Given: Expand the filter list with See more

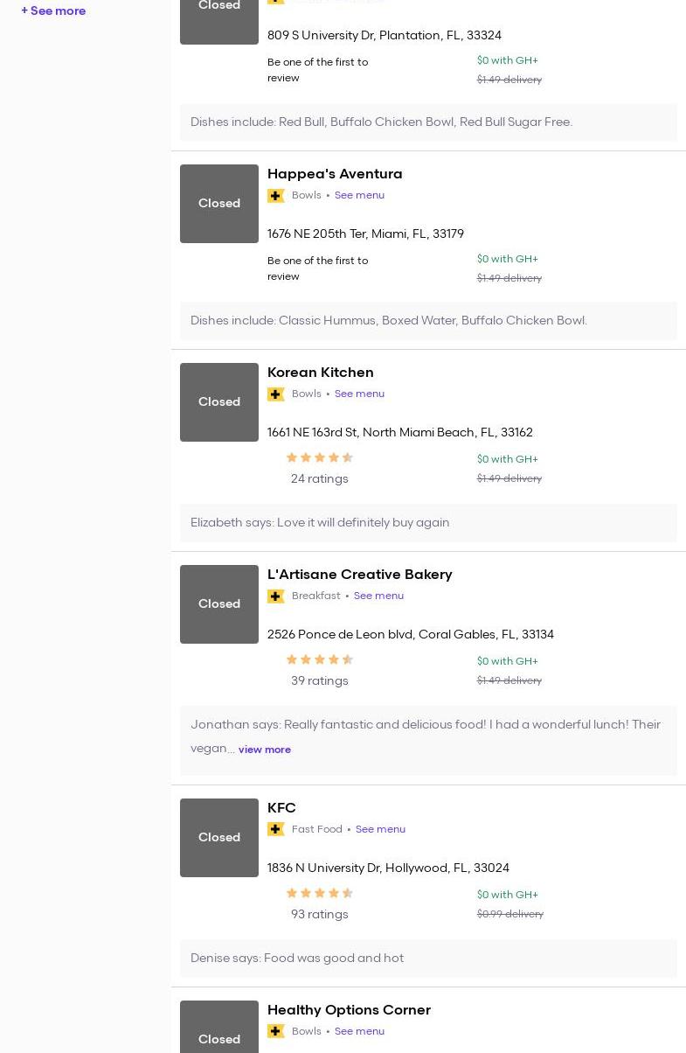Looking at the screenshot, I should pyautogui.click(x=53, y=11).
